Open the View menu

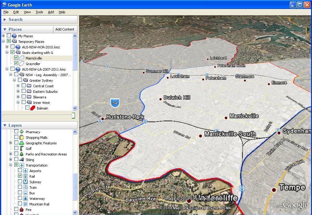[x=27, y=12]
